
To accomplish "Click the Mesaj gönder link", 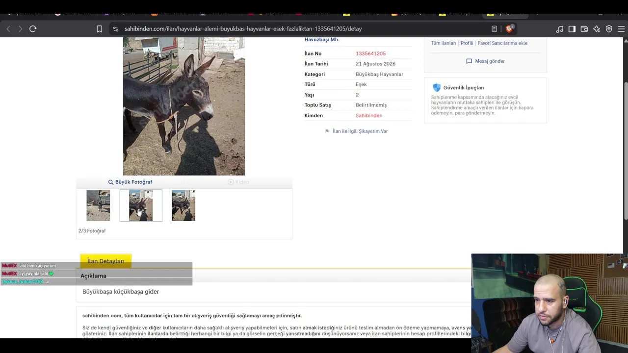I will 490,61.
